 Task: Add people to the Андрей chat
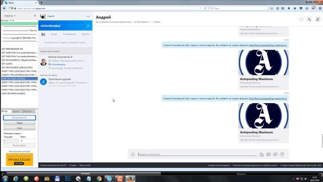(x=317, y=19)
